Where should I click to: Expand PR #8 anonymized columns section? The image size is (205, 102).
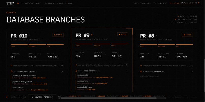(192, 71)
